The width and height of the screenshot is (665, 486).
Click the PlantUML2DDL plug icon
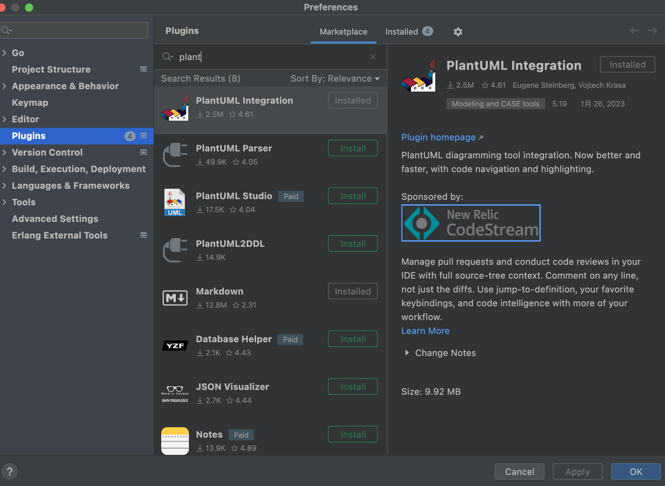click(x=175, y=251)
